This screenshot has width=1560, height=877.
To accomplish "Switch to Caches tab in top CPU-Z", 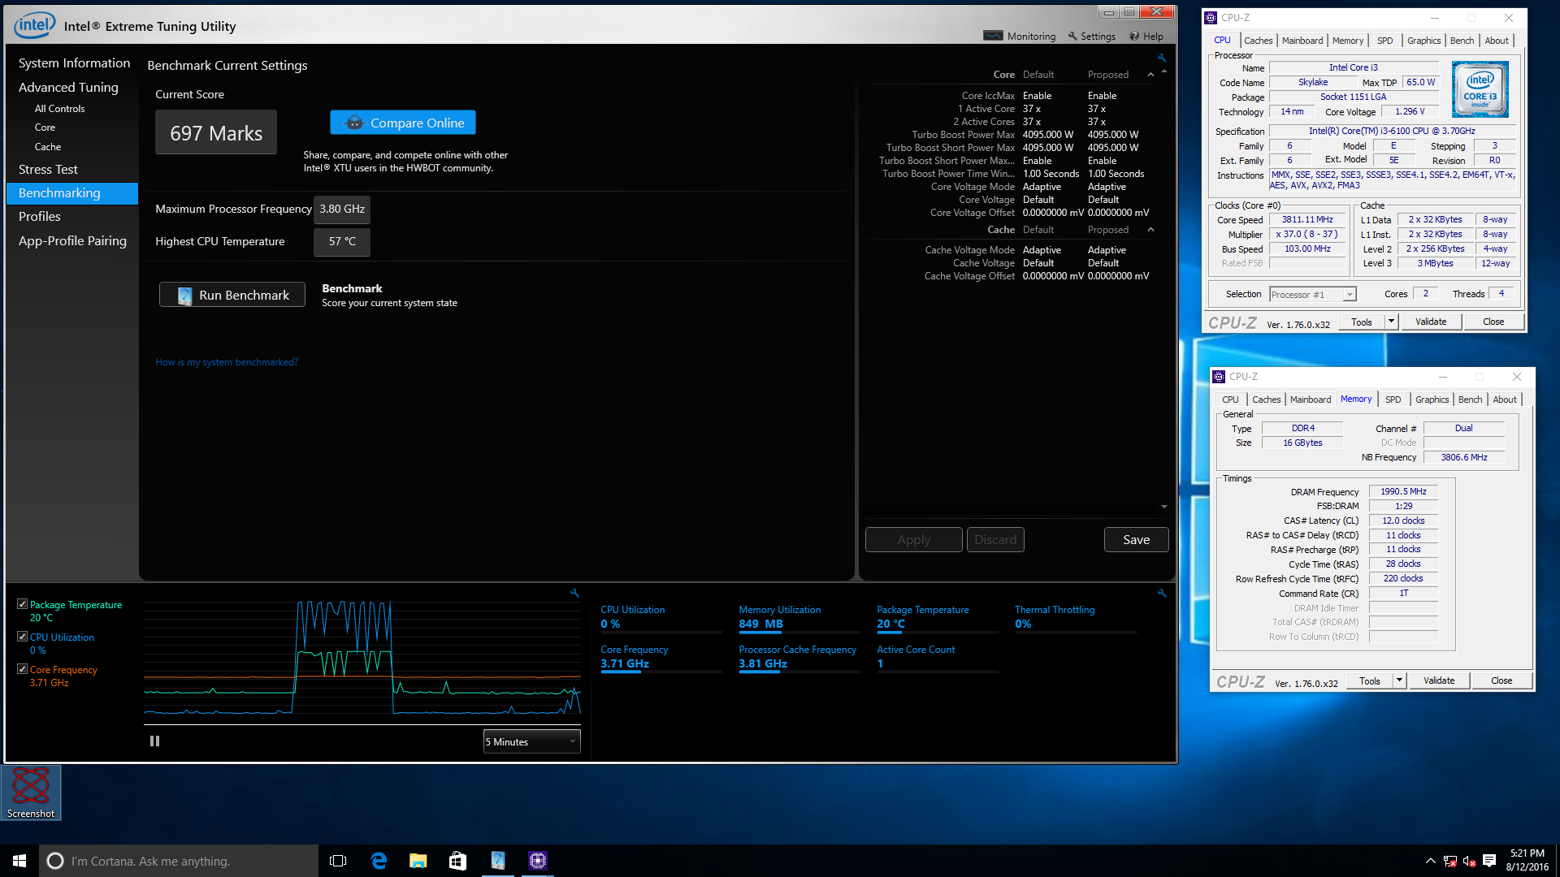I will point(1258,41).
